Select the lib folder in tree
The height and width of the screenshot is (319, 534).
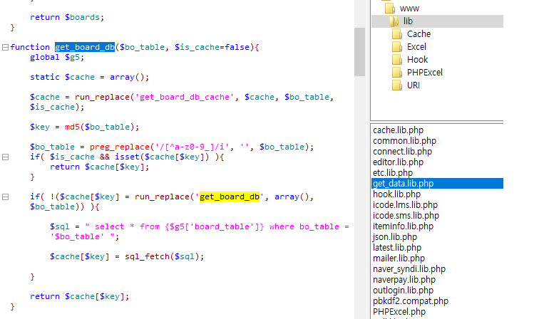[x=408, y=21]
